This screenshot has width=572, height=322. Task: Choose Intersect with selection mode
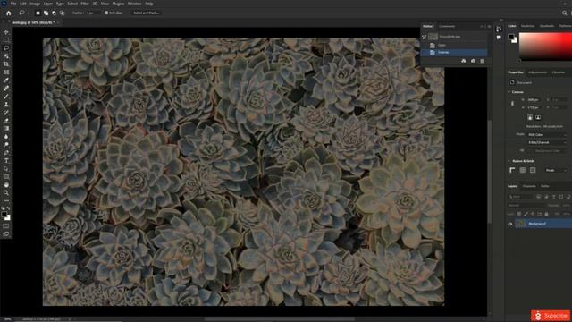pyautogui.click(x=62, y=13)
